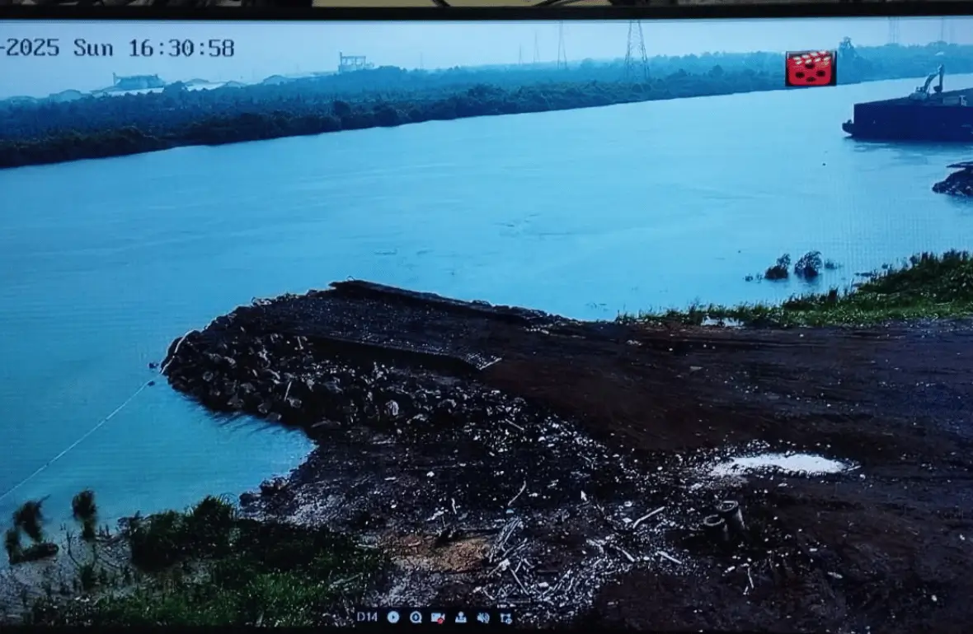Click the barge on the river

point(907,120)
